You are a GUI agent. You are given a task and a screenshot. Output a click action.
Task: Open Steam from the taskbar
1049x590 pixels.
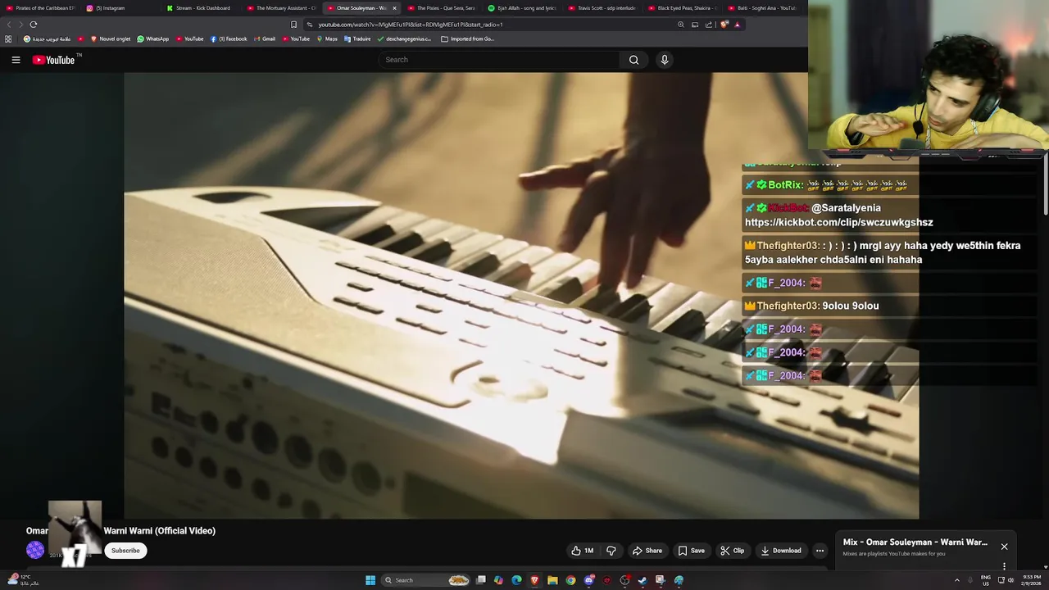point(643,580)
